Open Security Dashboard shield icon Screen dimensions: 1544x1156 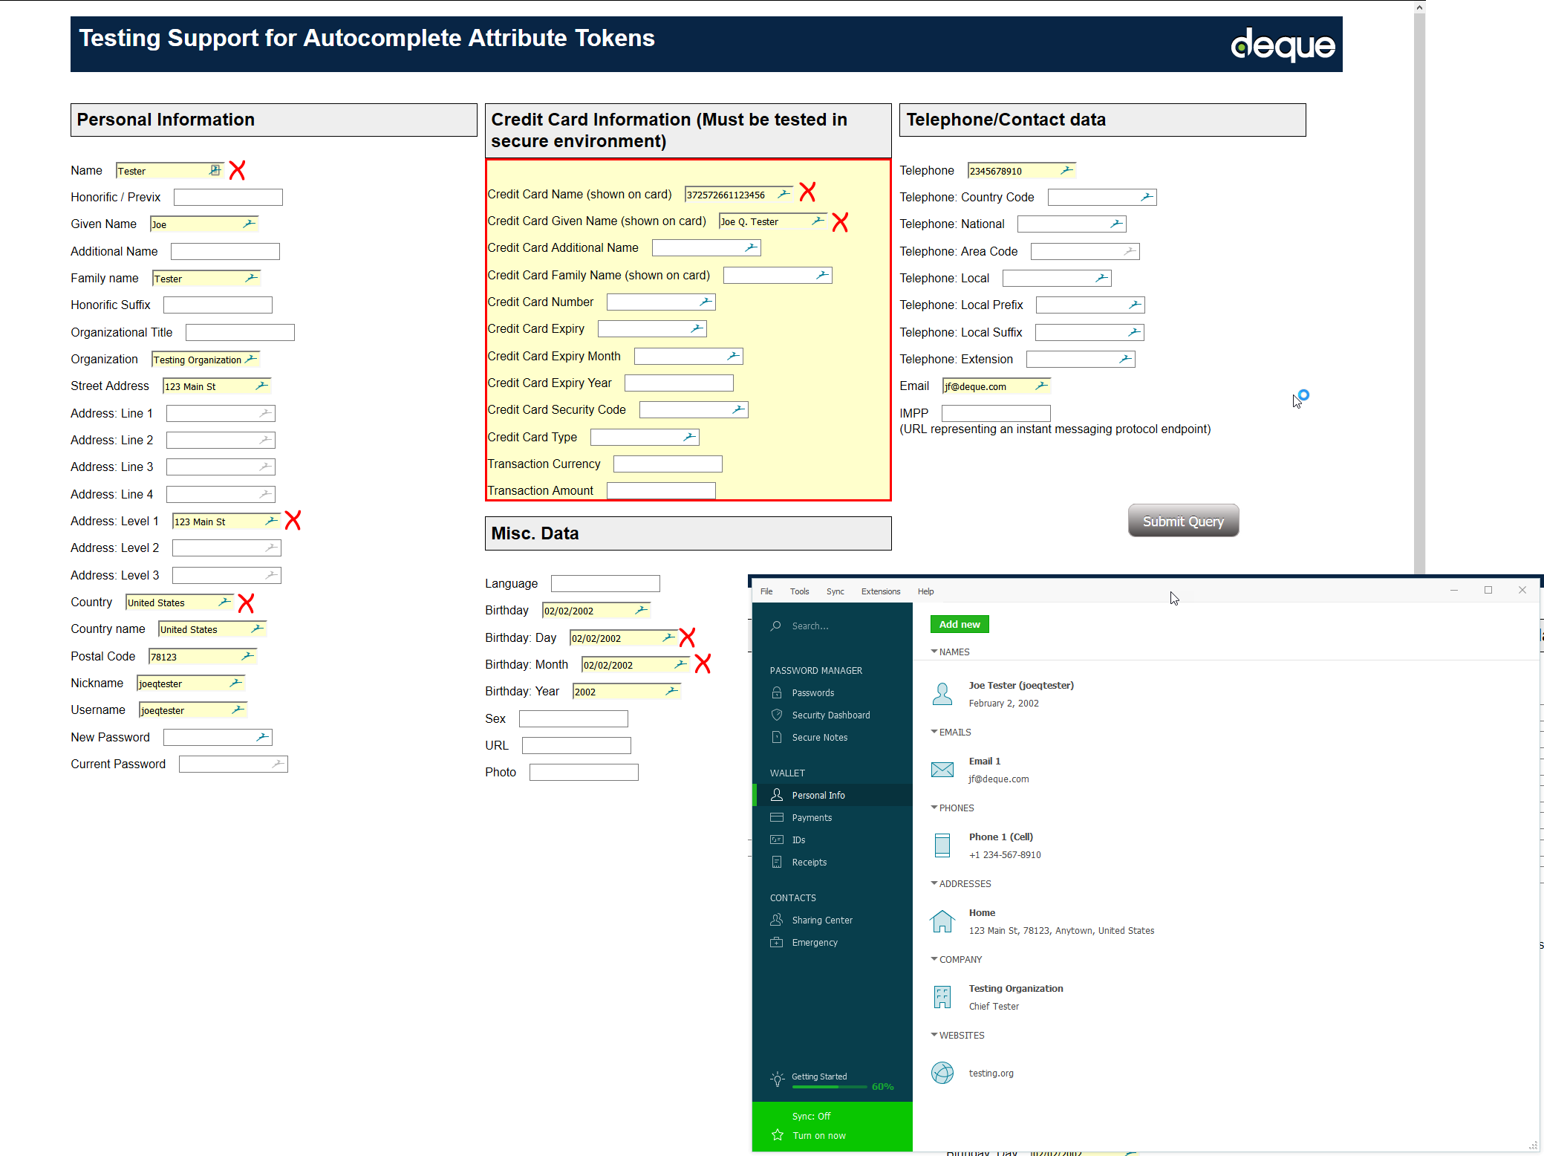point(777,715)
